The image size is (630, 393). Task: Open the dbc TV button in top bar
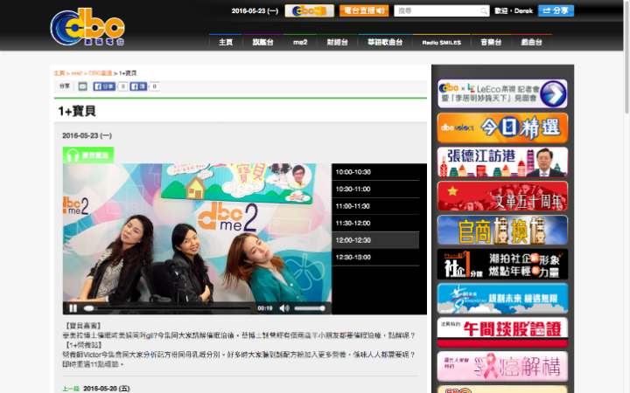click(310, 10)
